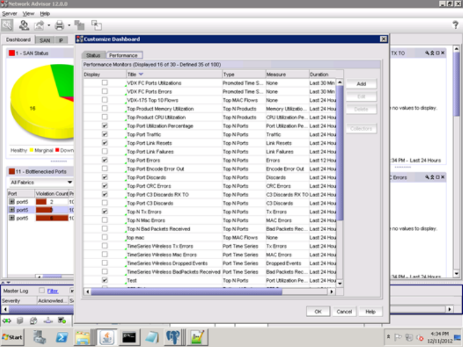This screenshot has width=463, height=347.
Task: Open the command prompt taskbar icon
Action: tap(130, 337)
